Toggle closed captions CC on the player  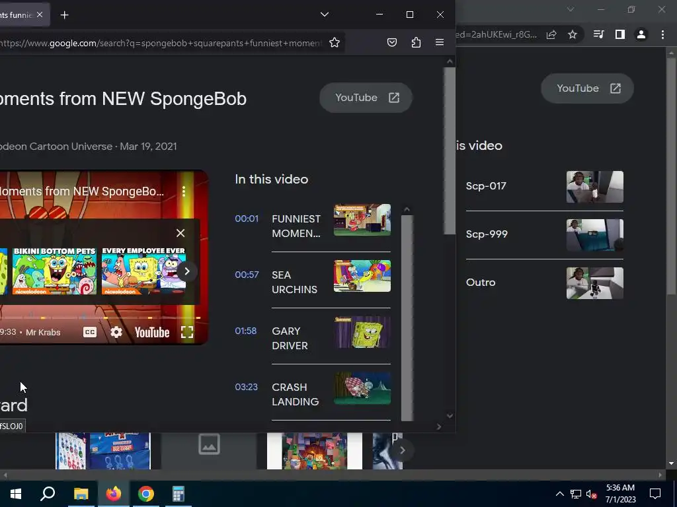(x=90, y=333)
